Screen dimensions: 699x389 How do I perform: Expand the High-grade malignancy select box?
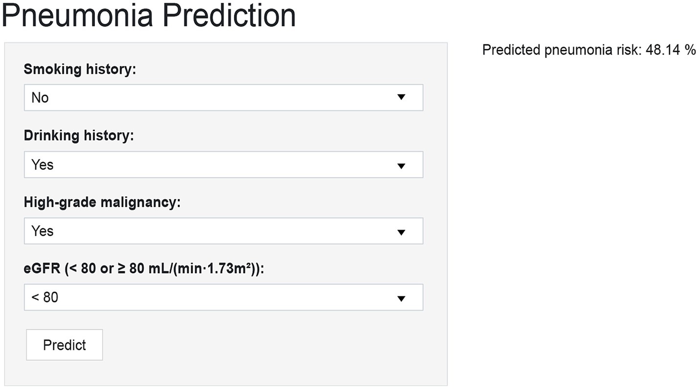pyautogui.click(x=223, y=231)
